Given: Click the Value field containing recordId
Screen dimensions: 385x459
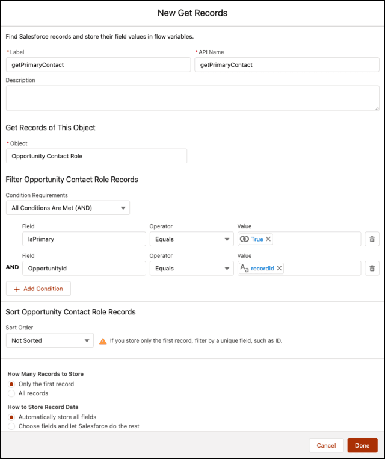Looking at the screenshot, I should point(300,268).
